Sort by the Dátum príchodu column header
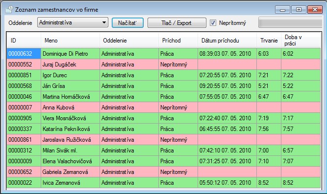Image resolution: width=327 pixels, height=194 pixels. pos(227,40)
